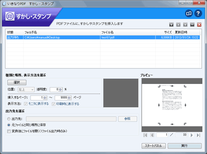
Task: Move selected file up in list
Action: tap(178, 25)
